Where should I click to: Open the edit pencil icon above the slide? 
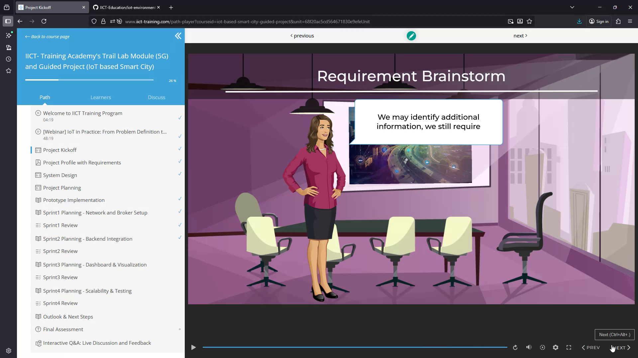pyautogui.click(x=411, y=36)
